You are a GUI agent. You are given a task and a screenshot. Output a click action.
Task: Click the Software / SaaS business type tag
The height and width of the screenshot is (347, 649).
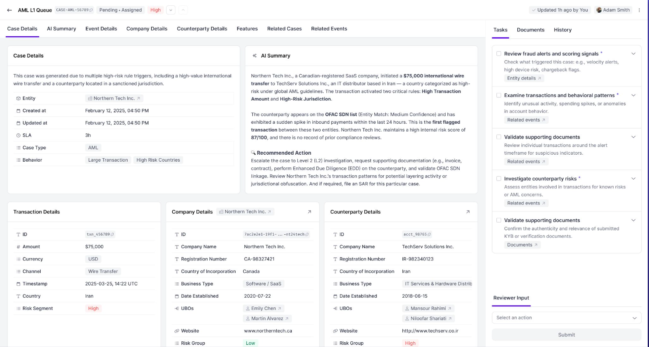pos(264,284)
